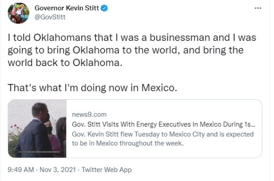Open the Gov. Stitt Visits With Energy Executives headline
Viewport: 274px width, 181px height.
pyautogui.click(x=163, y=124)
